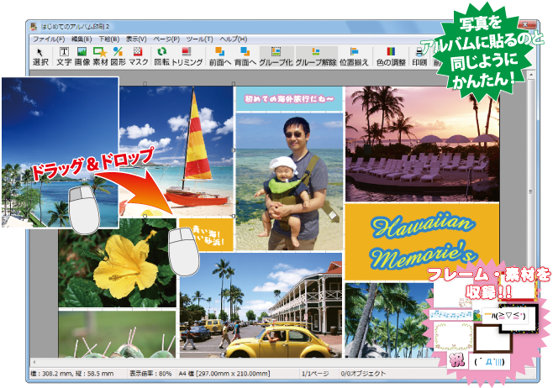Open 色の調整 color adjustment
553x388 pixels.
(x=391, y=57)
